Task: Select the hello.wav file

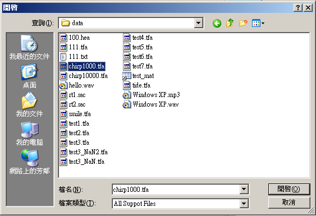Action: click(x=76, y=85)
